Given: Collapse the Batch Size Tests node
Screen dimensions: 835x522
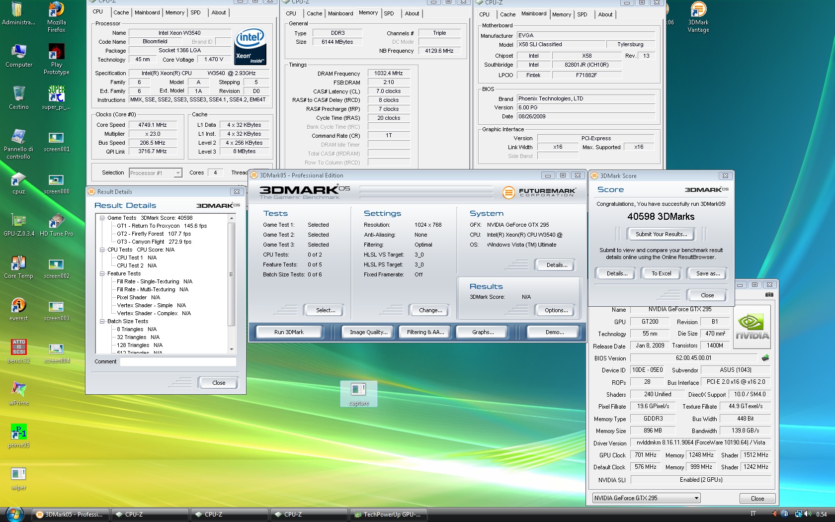Looking at the screenshot, I should pyautogui.click(x=102, y=321).
